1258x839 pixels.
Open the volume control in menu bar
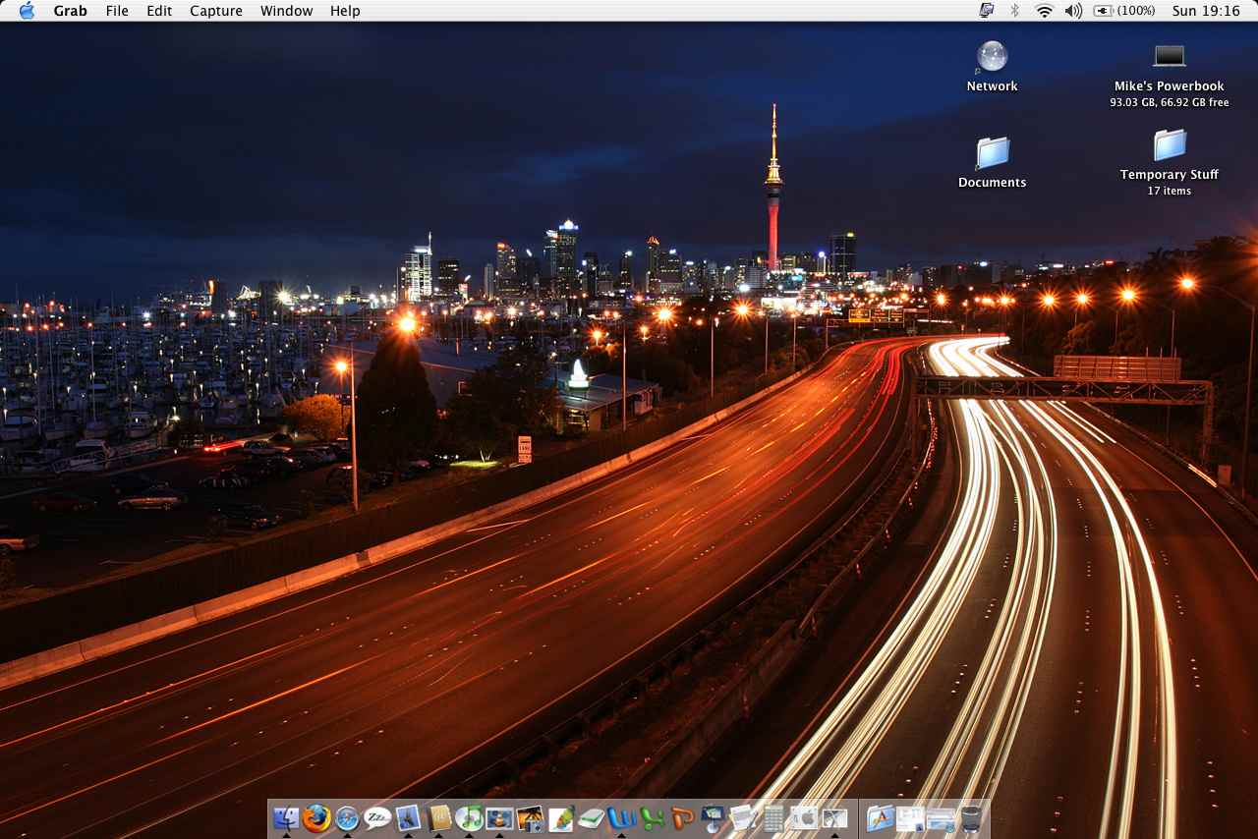pyautogui.click(x=1073, y=11)
